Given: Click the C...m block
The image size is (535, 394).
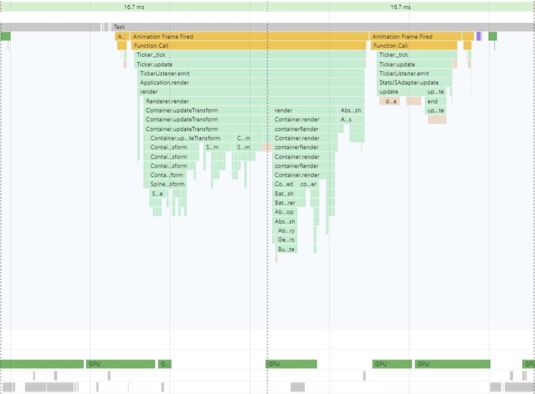Looking at the screenshot, I should tap(244, 139).
